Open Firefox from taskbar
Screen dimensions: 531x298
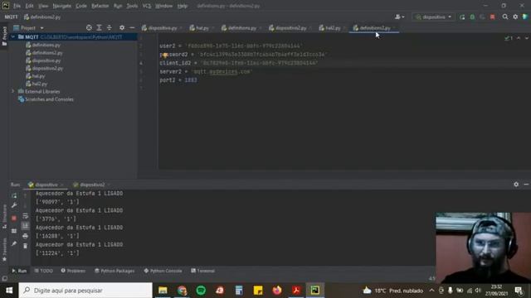(x=276, y=291)
